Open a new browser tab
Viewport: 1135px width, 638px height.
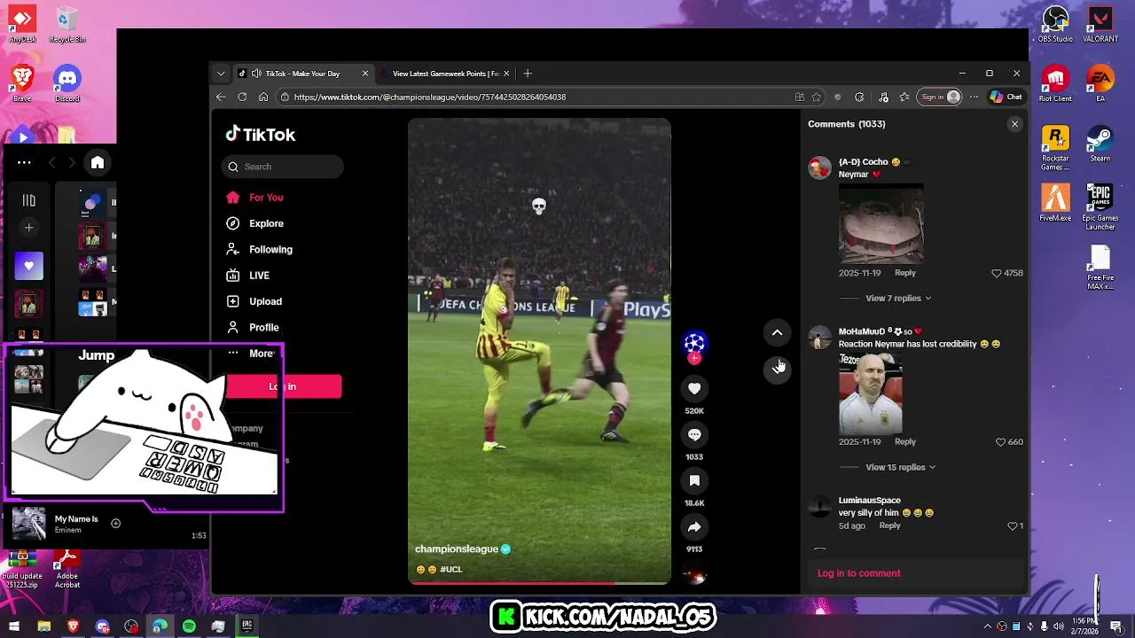point(528,74)
